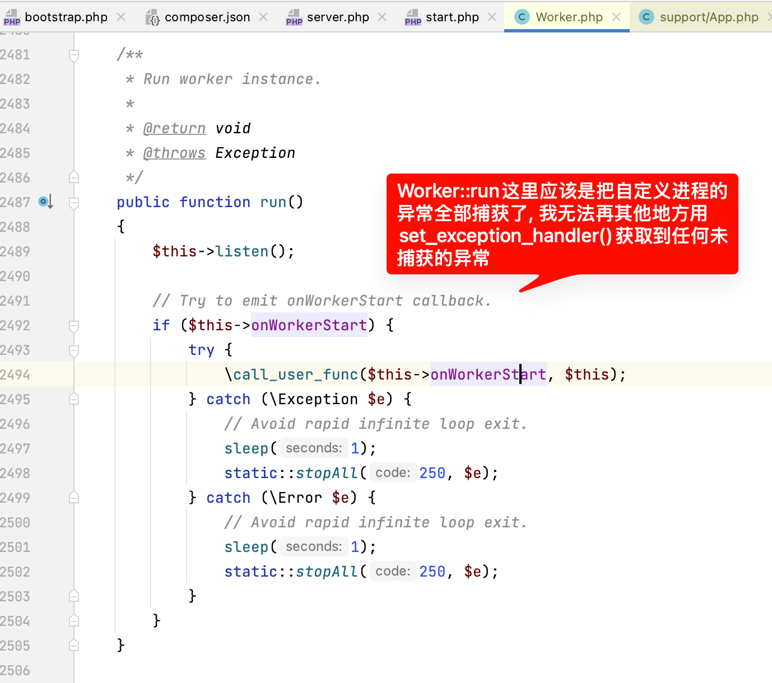Click the stopAll call on line 2498
The height and width of the screenshot is (683, 772).
326,473
